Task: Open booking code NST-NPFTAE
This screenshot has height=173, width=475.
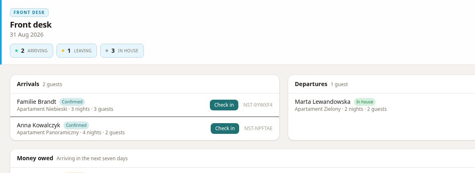Action: click(259, 129)
